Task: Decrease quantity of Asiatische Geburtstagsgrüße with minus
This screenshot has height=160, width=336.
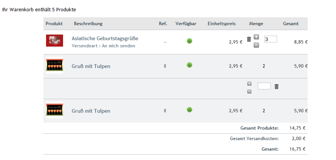Action: pos(256,45)
